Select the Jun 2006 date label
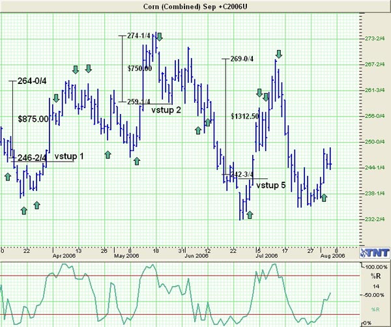Image resolution: width=391 pixels, height=327 pixels. coord(197,256)
